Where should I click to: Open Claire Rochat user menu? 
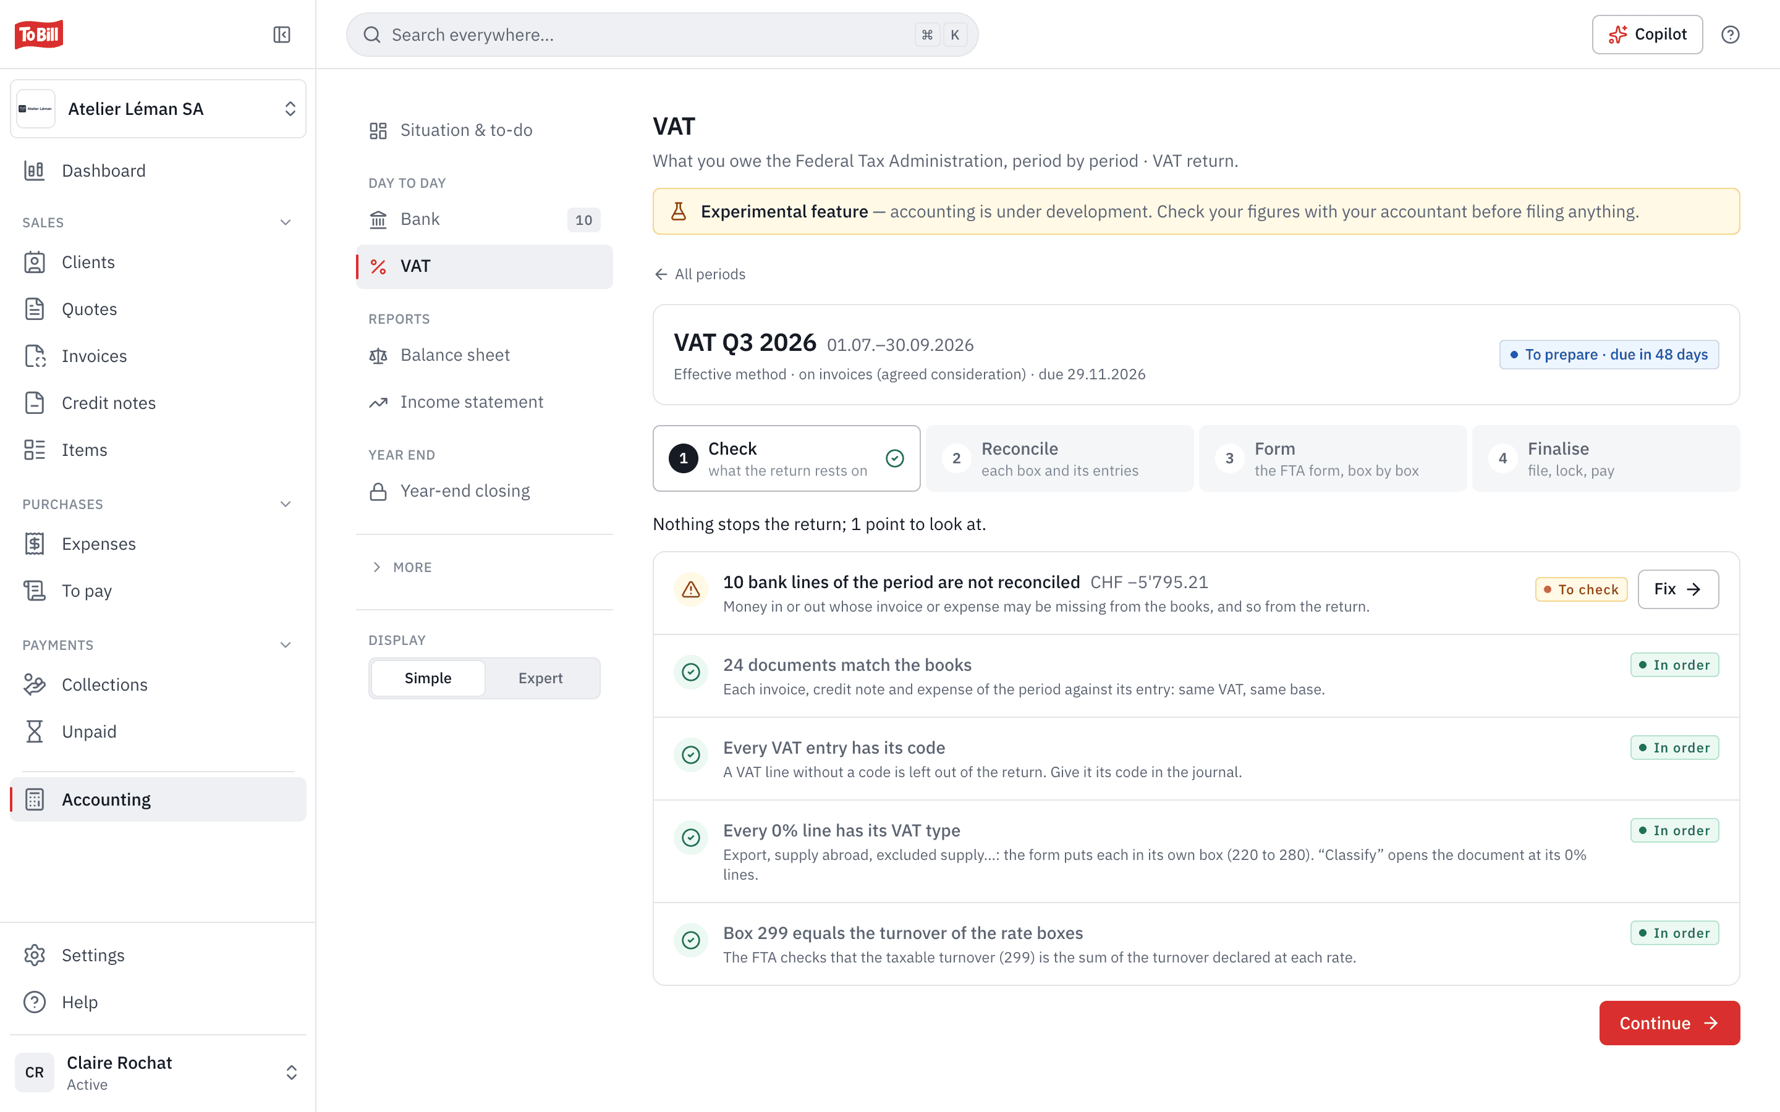158,1072
